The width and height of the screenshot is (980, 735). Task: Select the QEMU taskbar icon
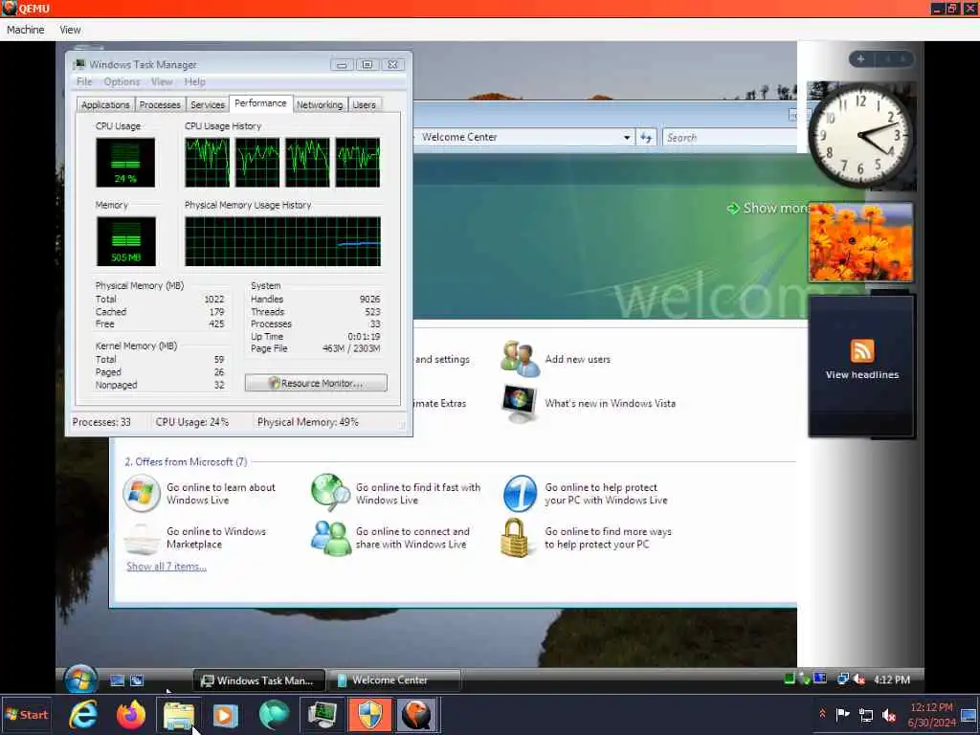[x=417, y=715]
